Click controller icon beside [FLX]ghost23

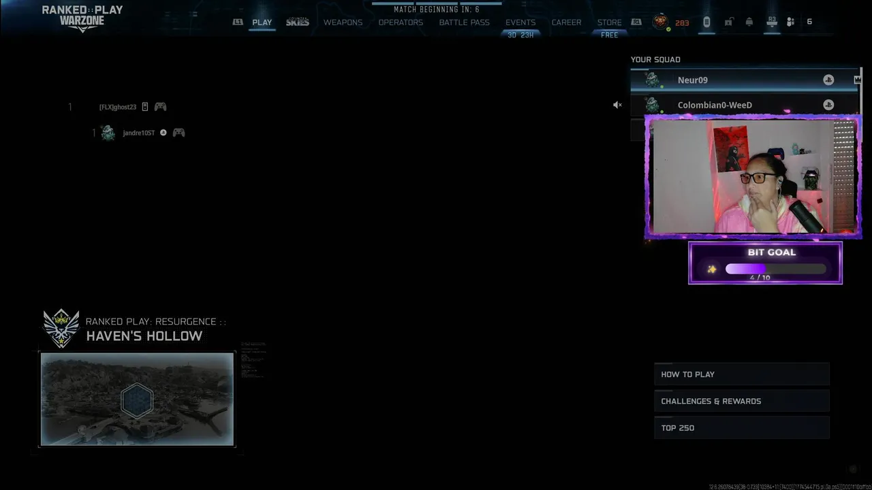click(160, 107)
